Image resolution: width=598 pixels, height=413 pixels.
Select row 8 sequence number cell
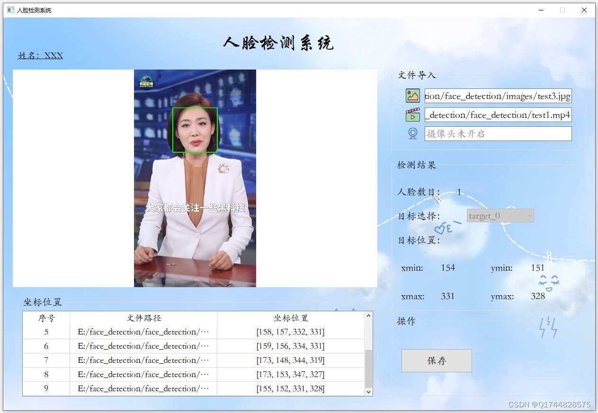click(46, 375)
